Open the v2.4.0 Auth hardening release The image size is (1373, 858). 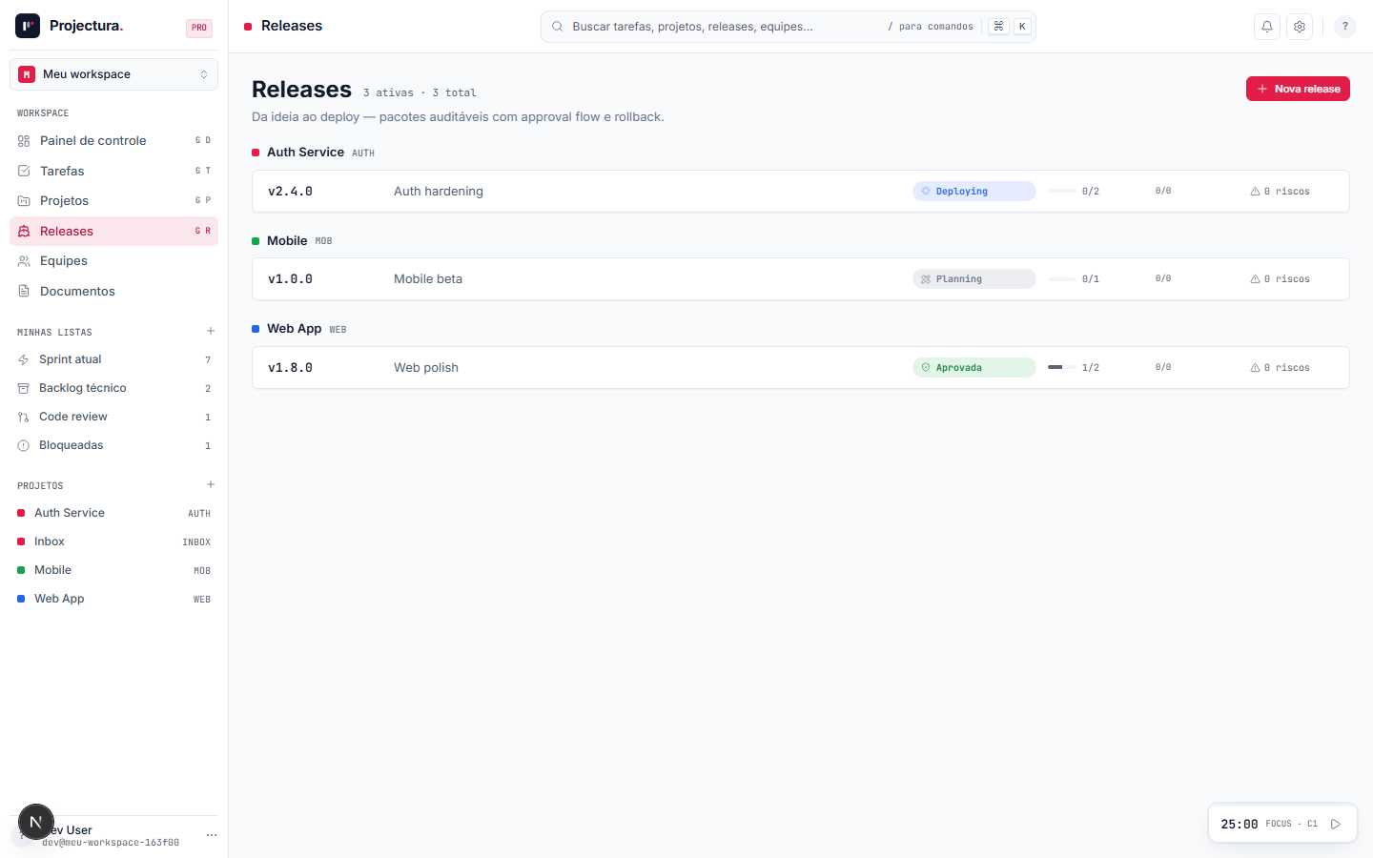(x=801, y=192)
